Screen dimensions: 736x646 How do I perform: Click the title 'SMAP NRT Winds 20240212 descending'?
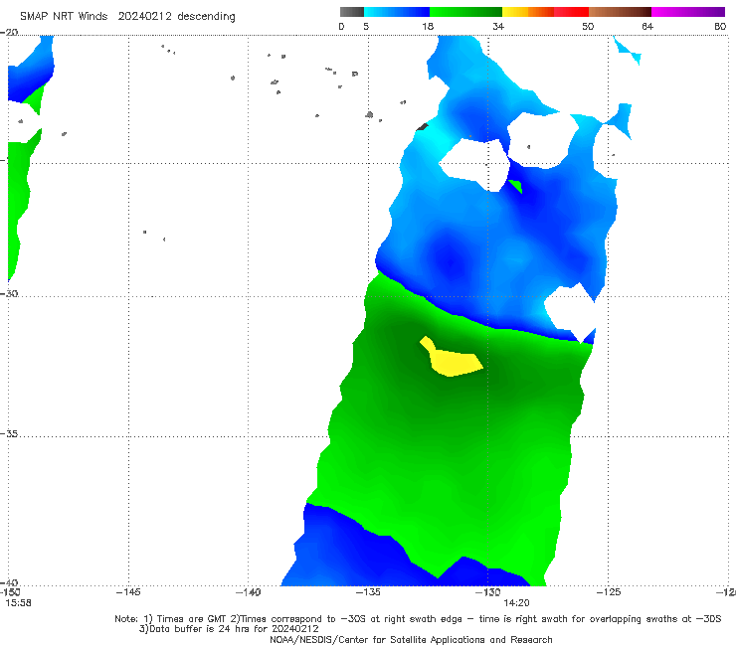[x=127, y=16]
